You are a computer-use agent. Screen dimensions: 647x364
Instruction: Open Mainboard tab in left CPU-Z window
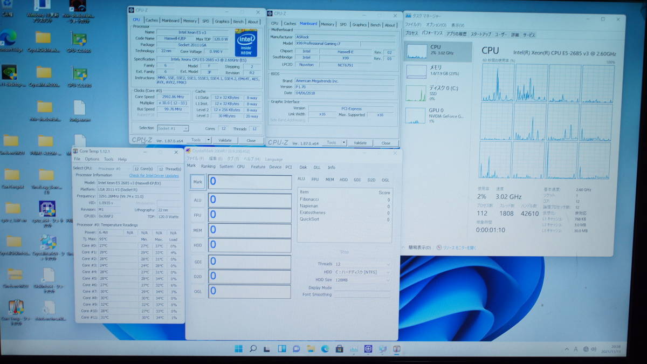click(x=171, y=21)
